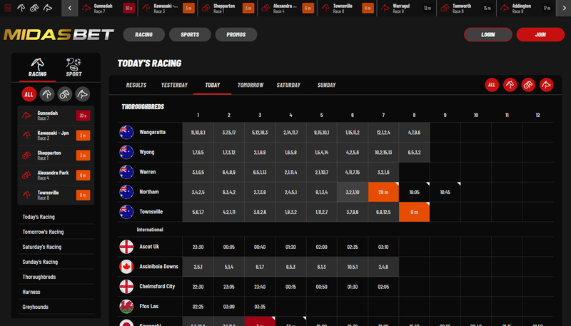Viewport: 571px width, 326px height.
Task: Click the Ascot Uk England flag icon
Action: 126,247
